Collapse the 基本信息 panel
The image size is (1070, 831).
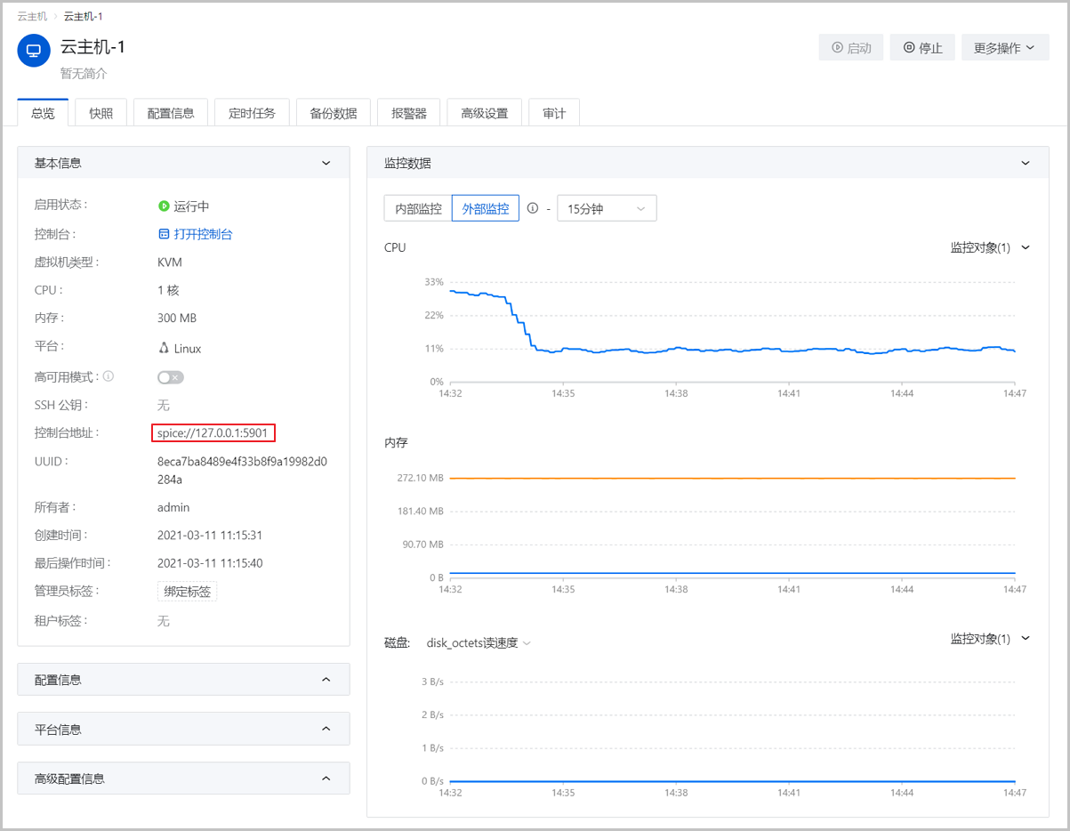(326, 164)
